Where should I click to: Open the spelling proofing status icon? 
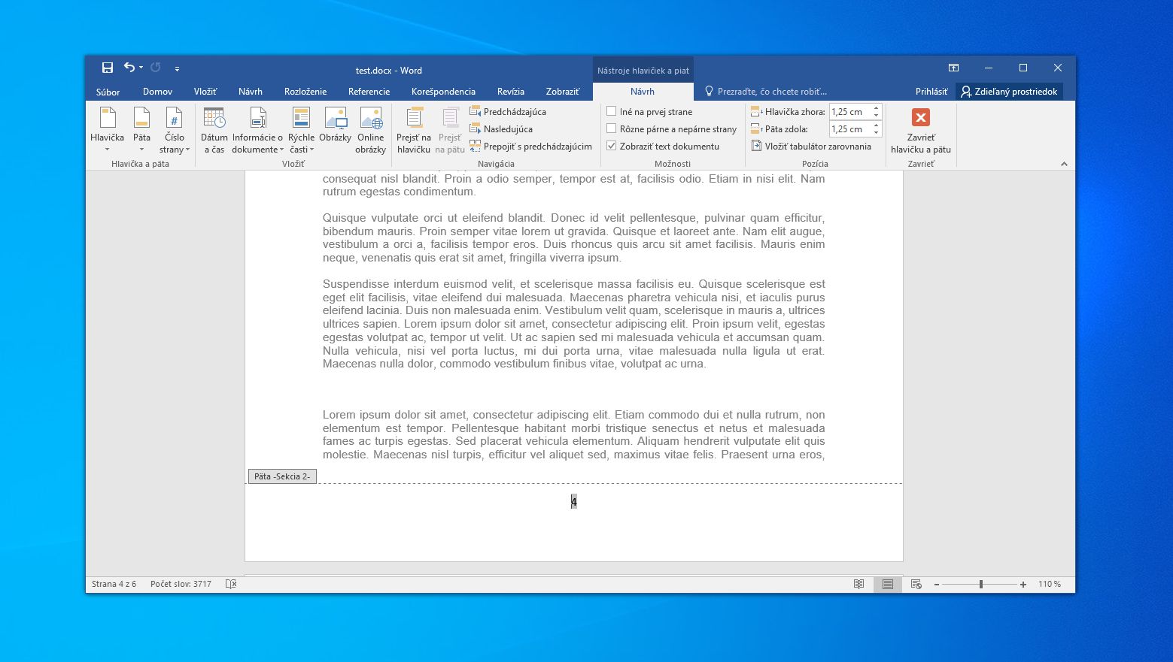[231, 584]
